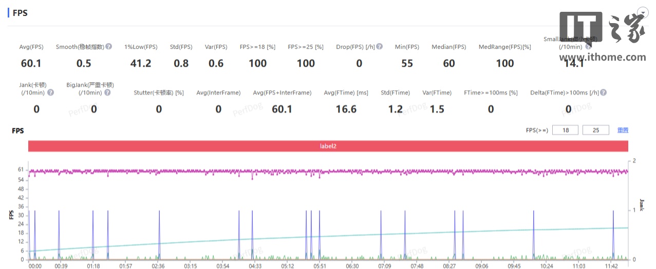Click the Avg(FPS) value 60.1

pyautogui.click(x=31, y=63)
